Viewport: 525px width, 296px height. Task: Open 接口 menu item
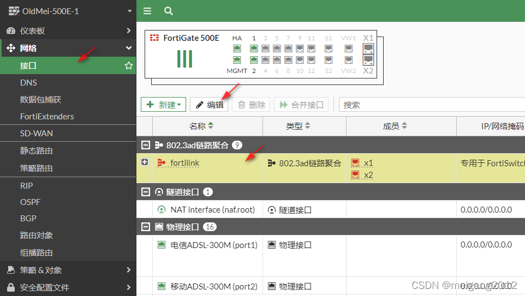(x=68, y=65)
